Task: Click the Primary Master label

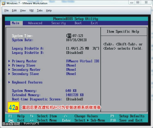Action: [24, 61]
